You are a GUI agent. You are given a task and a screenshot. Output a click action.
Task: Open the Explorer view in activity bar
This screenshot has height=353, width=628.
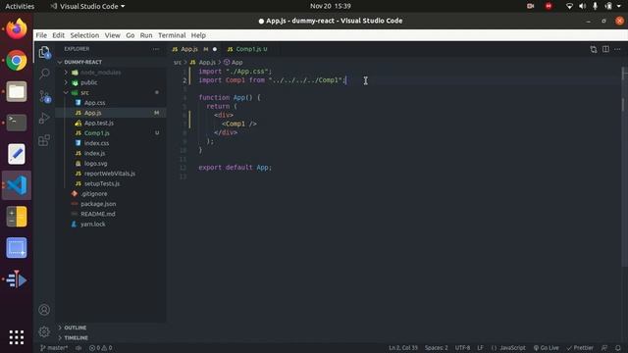tap(44, 52)
